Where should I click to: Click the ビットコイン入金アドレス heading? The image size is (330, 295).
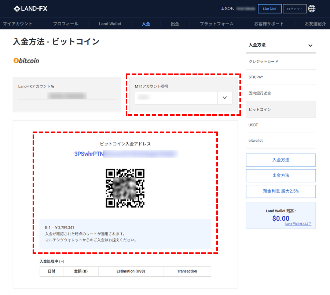coord(125,144)
